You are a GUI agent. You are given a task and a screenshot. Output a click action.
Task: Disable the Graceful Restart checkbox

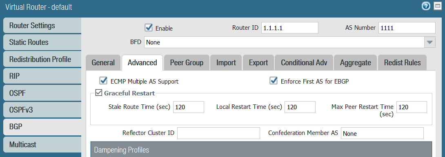[x=98, y=93]
